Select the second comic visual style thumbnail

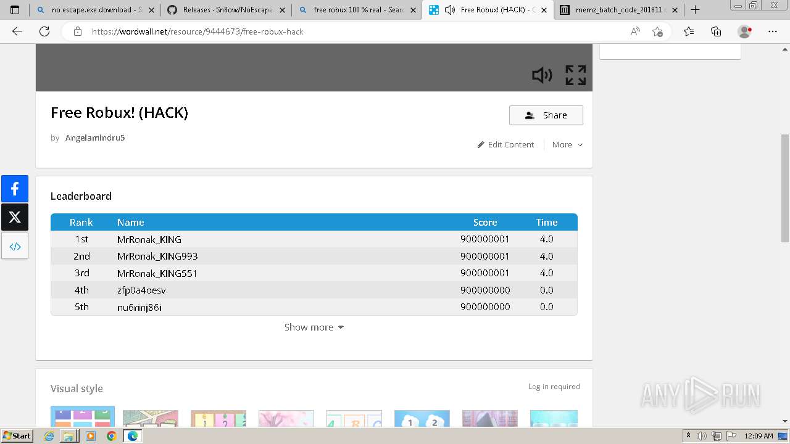pyautogui.click(x=151, y=417)
